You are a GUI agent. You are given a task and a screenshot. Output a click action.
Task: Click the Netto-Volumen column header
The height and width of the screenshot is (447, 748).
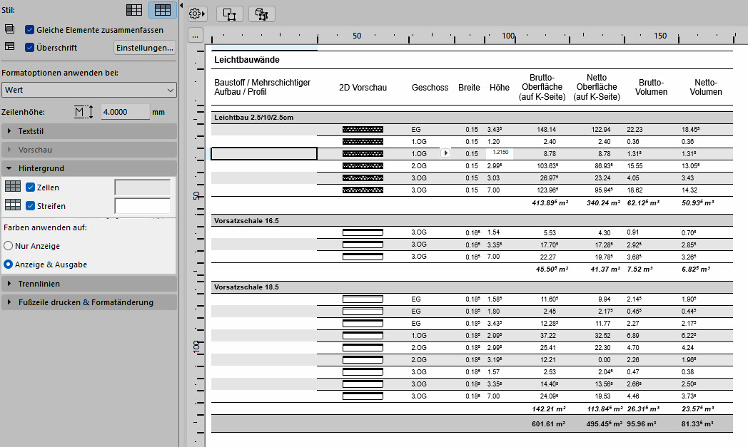pyautogui.click(x=706, y=87)
